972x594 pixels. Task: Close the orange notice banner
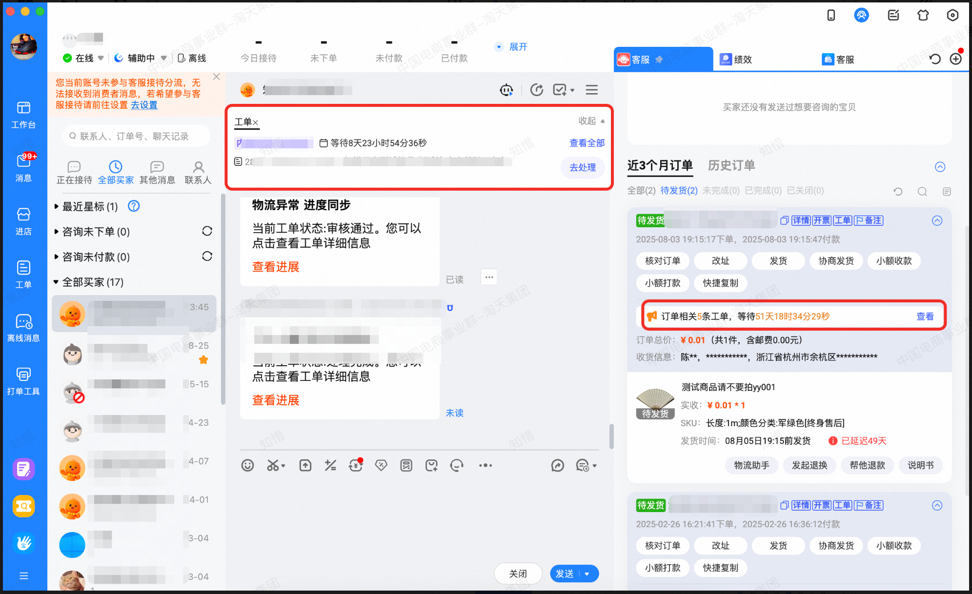pos(217,77)
